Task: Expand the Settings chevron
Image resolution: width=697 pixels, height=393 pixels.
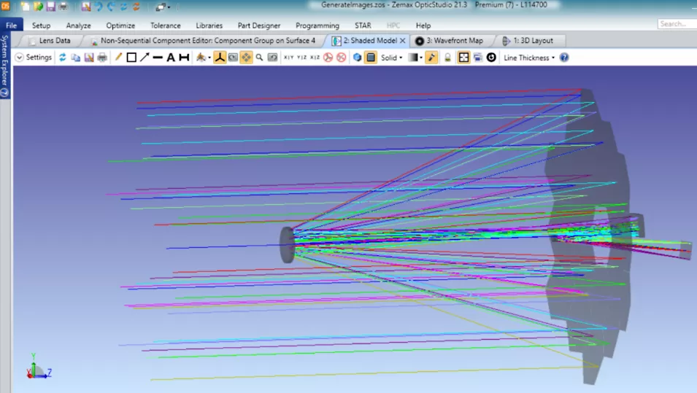Action: pos(20,58)
